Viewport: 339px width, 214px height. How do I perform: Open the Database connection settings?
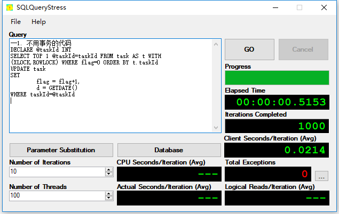coord(169,150)
